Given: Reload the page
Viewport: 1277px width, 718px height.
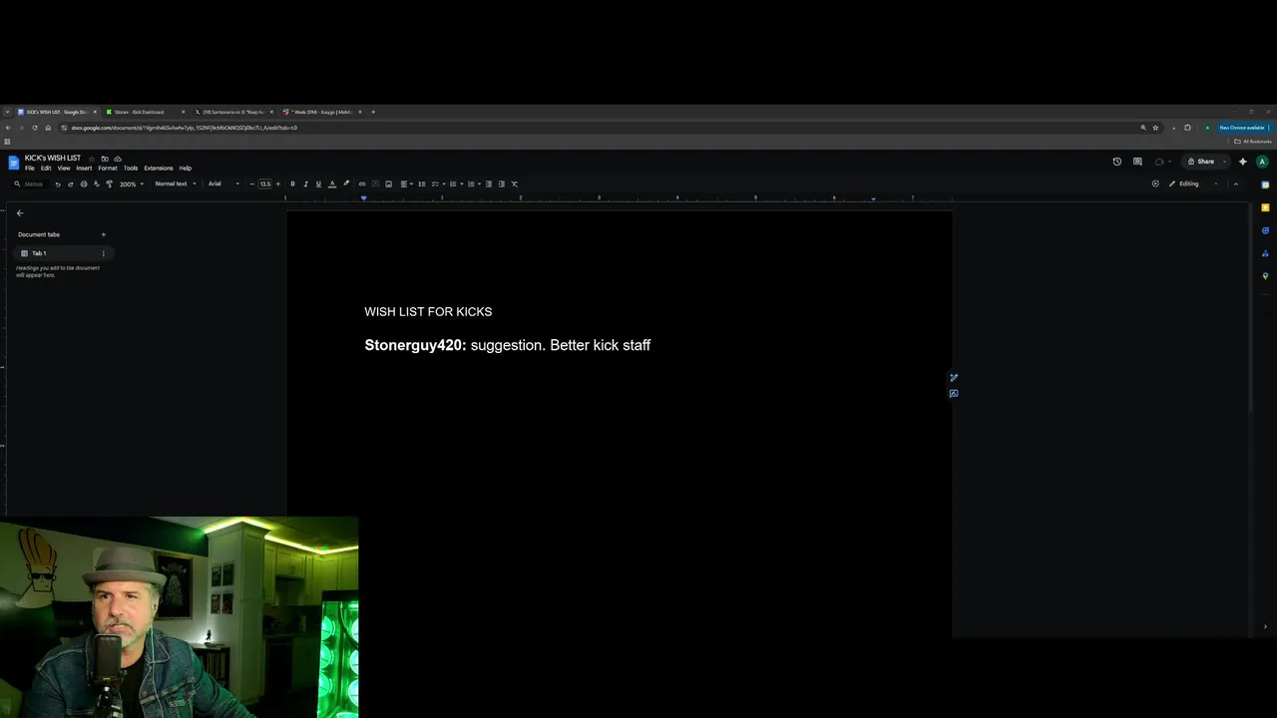Looking at the screenshot, I should click(x=34, y=128).
